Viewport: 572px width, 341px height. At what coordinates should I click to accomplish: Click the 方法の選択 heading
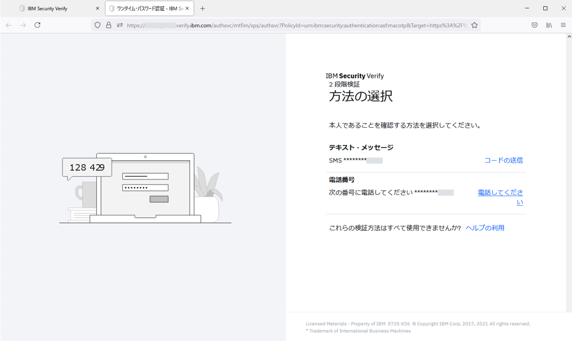point(361,96)
